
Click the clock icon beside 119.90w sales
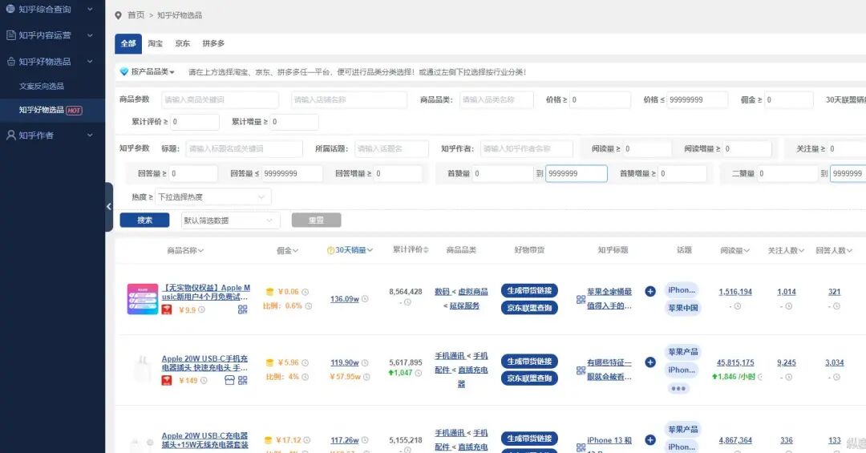click(365, 363)
